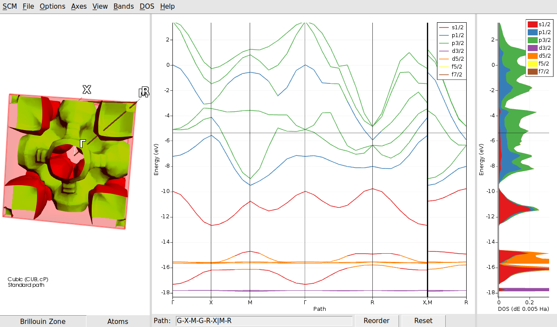
Task: Select the Brillouin Zone tab
Action: [x=43, y=321]
